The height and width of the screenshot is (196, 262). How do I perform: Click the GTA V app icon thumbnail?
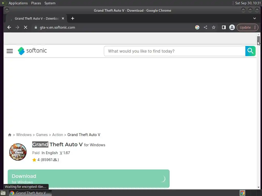coord(18,152)
